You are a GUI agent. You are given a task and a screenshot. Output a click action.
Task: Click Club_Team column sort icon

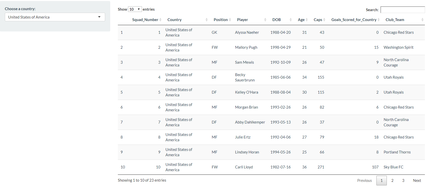[422, 20]
